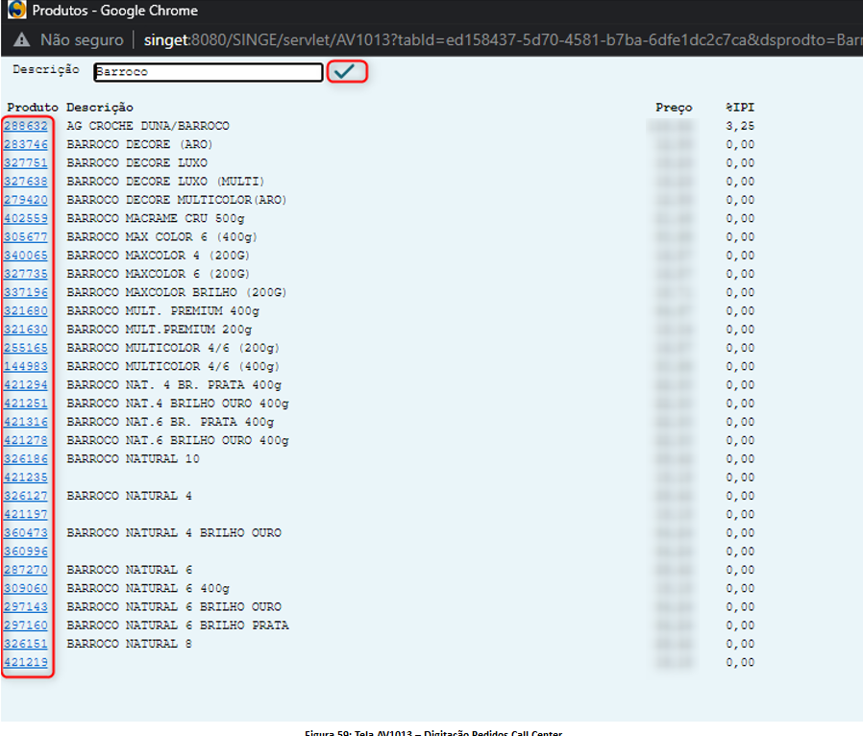
Task: Open product 421294 Nat. 4 Br. Prata
Action: (x=26, y=384)
